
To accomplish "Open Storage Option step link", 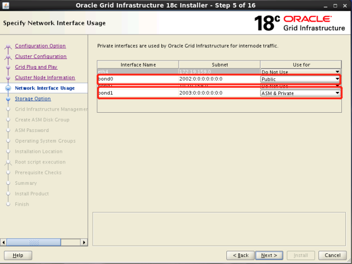I will (x=33, y=98).
